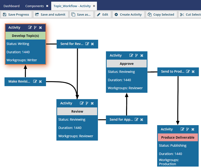Click edit icon on Approve activity header
Screen dimensions: 201x168
click(131, 55)
